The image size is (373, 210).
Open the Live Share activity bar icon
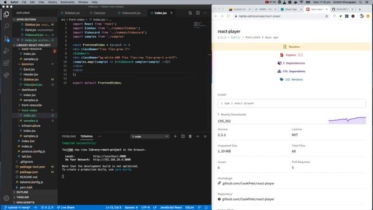click(x=6, y=75)
